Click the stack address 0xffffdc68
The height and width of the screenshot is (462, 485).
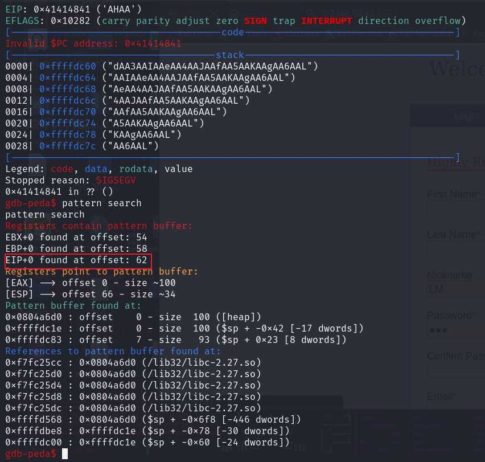67,89
